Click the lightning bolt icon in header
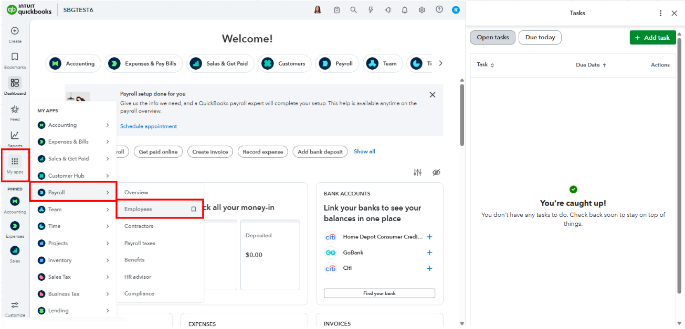 coord(371,9)
